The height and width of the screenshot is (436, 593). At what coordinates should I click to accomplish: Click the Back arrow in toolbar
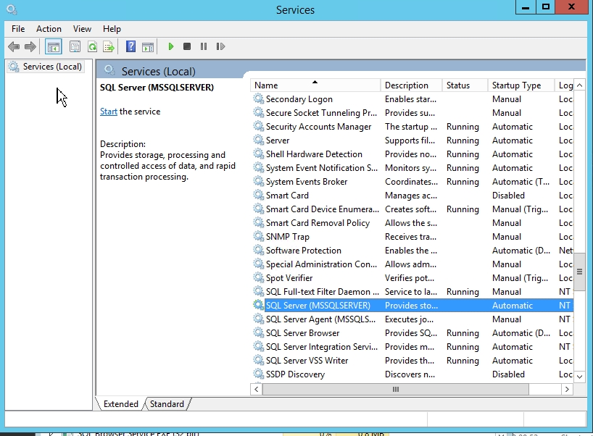click(14, 46)
